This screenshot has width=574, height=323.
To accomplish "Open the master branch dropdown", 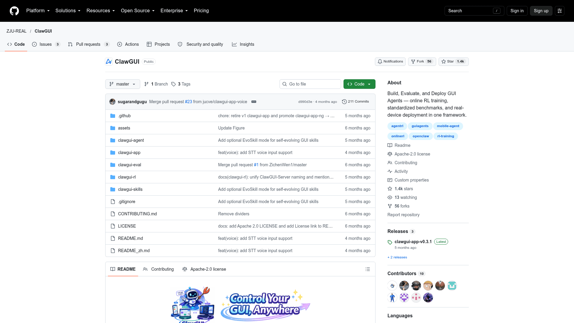I will tap(123, 84).
